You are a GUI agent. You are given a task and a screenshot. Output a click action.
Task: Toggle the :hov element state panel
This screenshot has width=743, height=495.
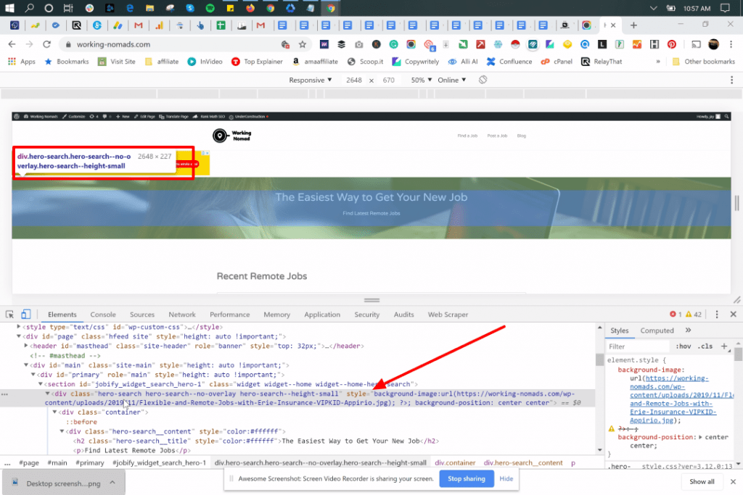pos(682,346)
